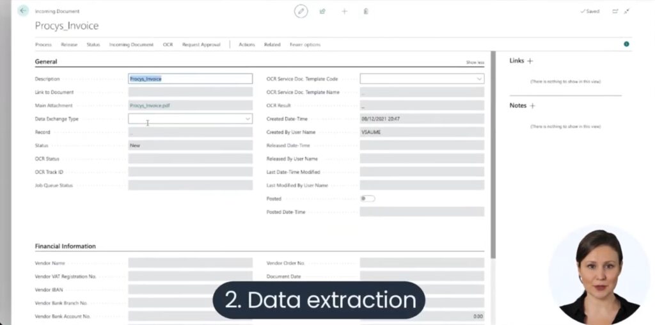Click the Posted Date-Time field

(x=422, y=212)
